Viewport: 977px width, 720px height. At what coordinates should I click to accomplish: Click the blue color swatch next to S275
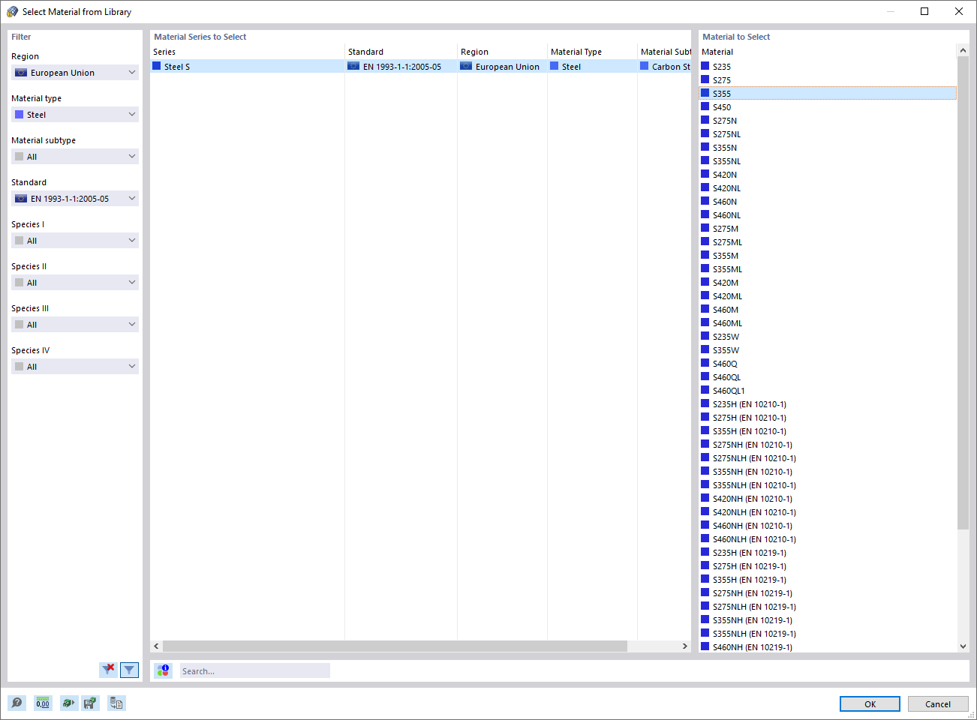pos(705,79)
